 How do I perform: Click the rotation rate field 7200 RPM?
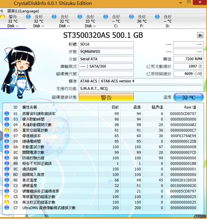(189, 59)
